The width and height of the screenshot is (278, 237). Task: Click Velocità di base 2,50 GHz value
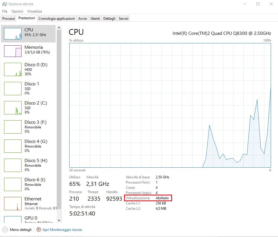162,177
